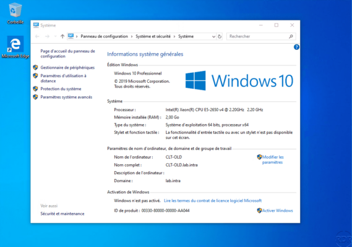Maximize the Système window
The height and width of the screenshot is (247, 352).
tap(277, 25)
